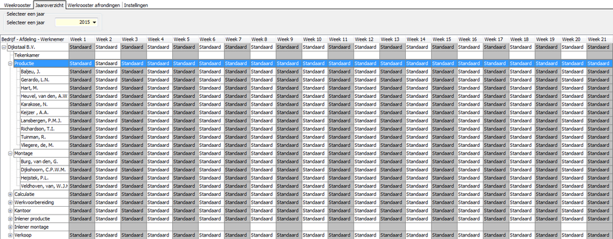Screen dimensions: 613x239
Task: Open the Instellingen tab
Action: coord(136,5)
